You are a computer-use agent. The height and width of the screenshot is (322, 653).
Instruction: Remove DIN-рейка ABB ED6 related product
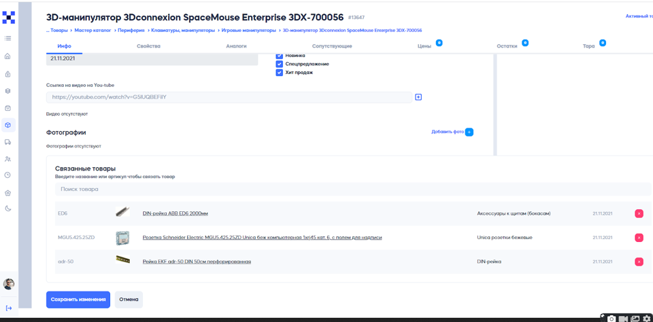pos(639,213)
